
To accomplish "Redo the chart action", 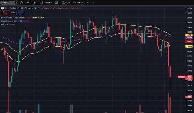I will tap(93, 3).
